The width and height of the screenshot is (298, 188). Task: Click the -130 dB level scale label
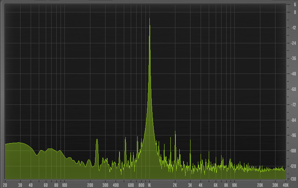tap(293, 179)
